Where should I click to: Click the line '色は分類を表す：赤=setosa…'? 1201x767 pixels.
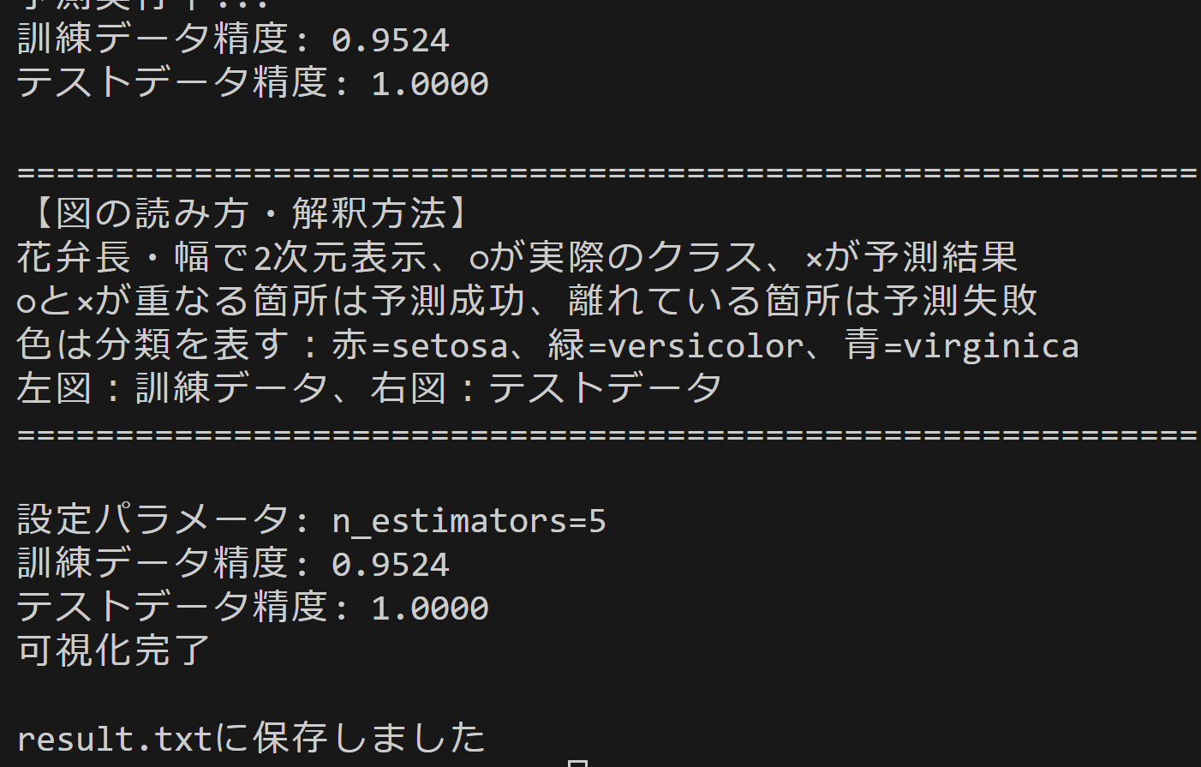point(548,345)
